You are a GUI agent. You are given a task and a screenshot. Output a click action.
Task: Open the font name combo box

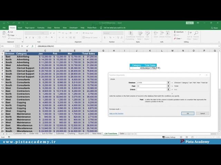(33, 33)
